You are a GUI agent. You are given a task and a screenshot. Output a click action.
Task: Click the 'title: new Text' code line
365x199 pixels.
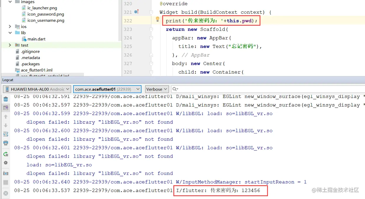pos(220,46)
